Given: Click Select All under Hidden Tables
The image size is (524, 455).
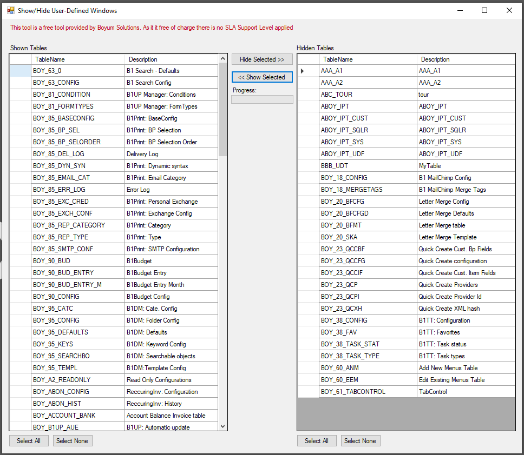Looking at the screenshot, I should pyautogui.click(x=316, y=440).
